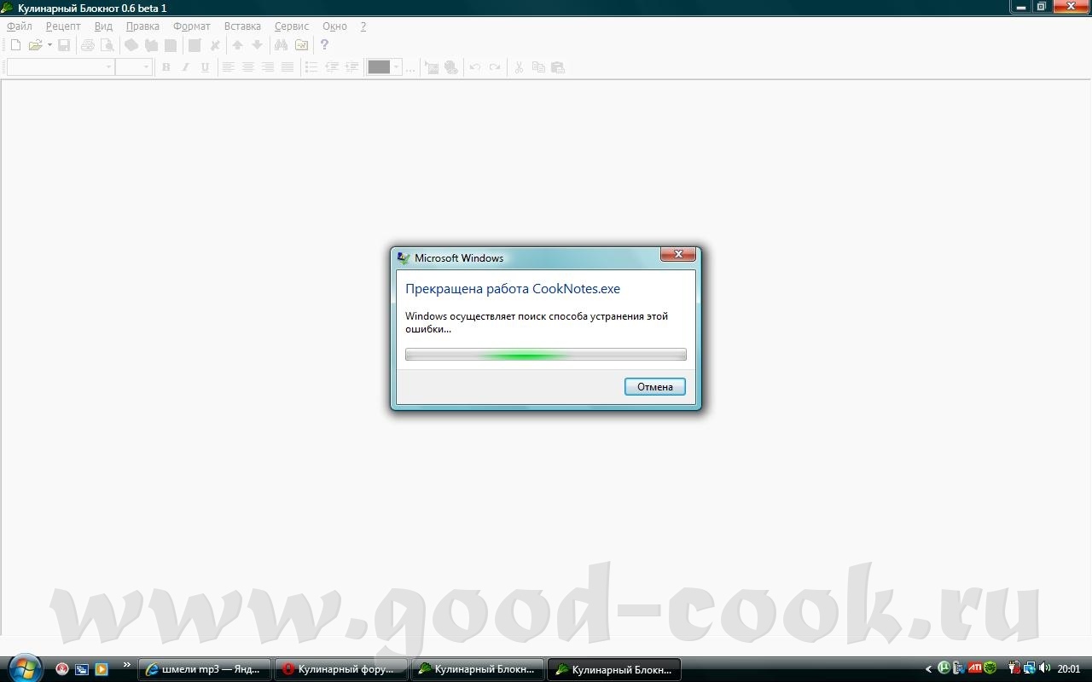Click the Copy icon

[538, 67]
